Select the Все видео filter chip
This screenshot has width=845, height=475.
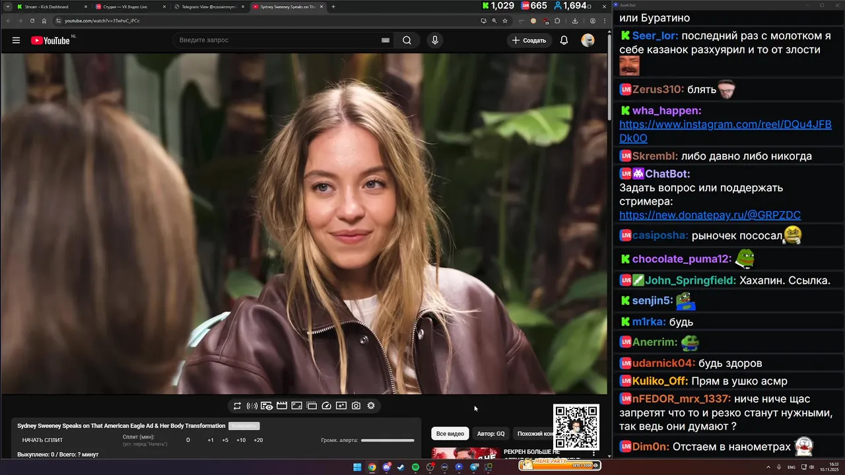pyautogui.click(x=450, y=433)
